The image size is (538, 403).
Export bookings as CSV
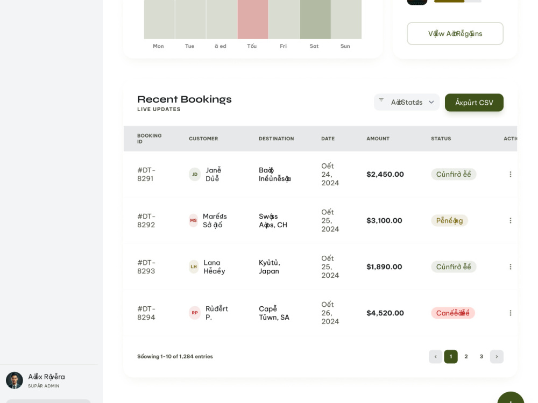pyautogui.click(x=474, y=103)
